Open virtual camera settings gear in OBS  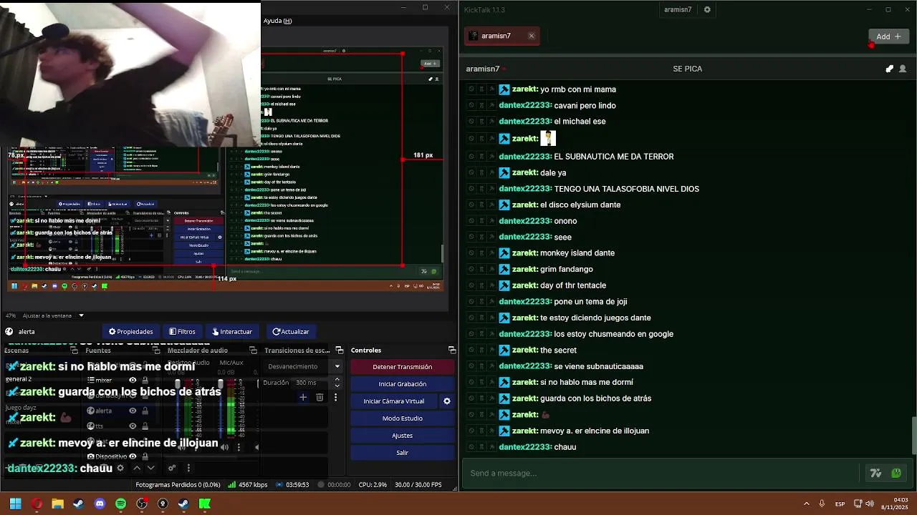[x=447, y=401]
